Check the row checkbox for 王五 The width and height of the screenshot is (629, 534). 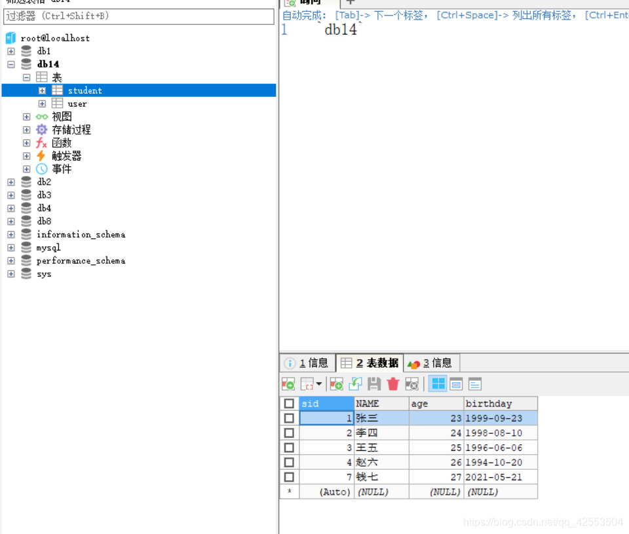click(x=289, y=448)
